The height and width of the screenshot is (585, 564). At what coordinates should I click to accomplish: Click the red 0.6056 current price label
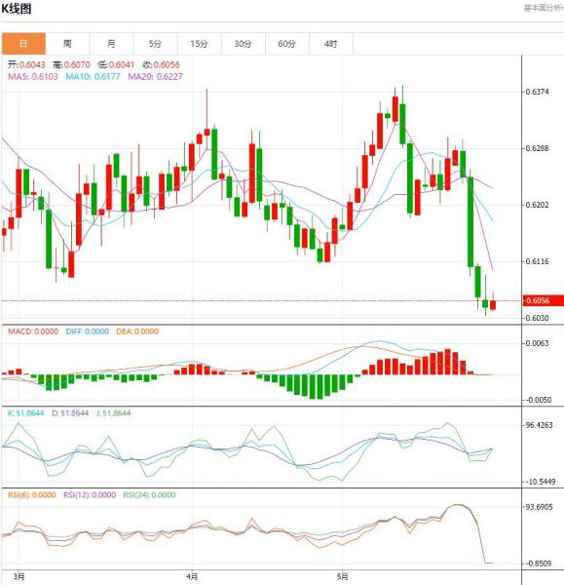click(x=544, y=300)
